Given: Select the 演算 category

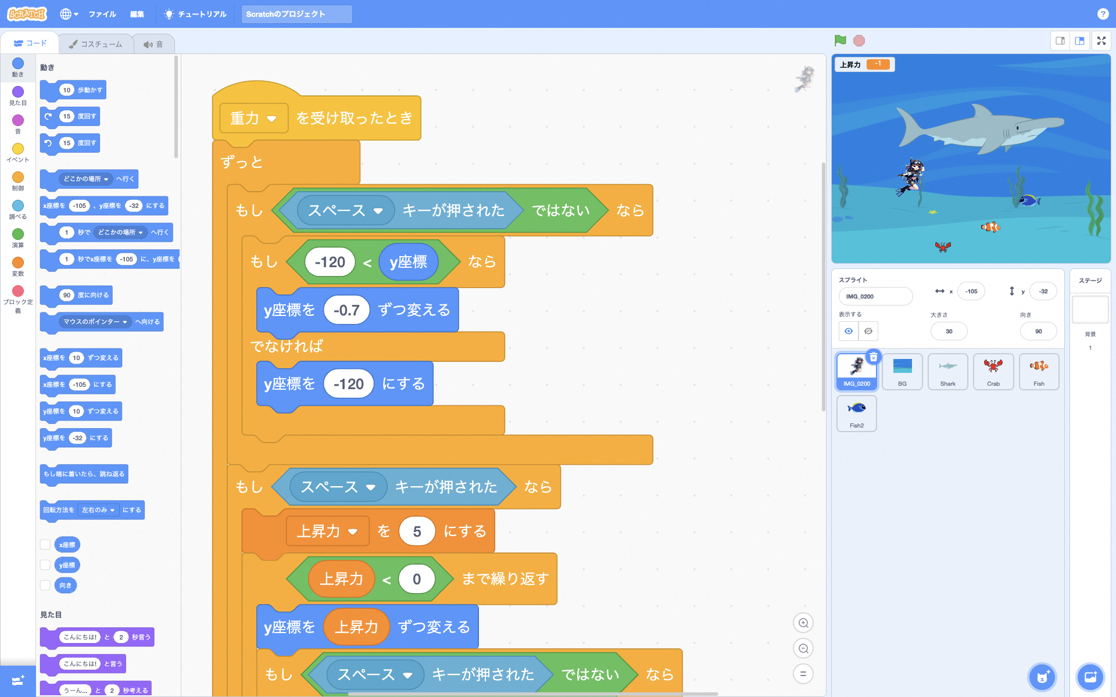Looking at the screenshot, I should point(18,238).
